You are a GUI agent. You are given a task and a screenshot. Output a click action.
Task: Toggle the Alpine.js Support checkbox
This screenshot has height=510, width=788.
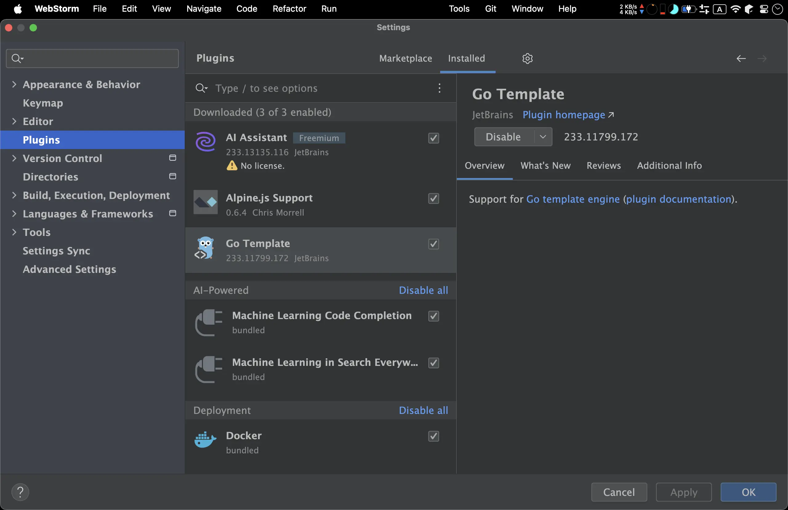point(433,198)
